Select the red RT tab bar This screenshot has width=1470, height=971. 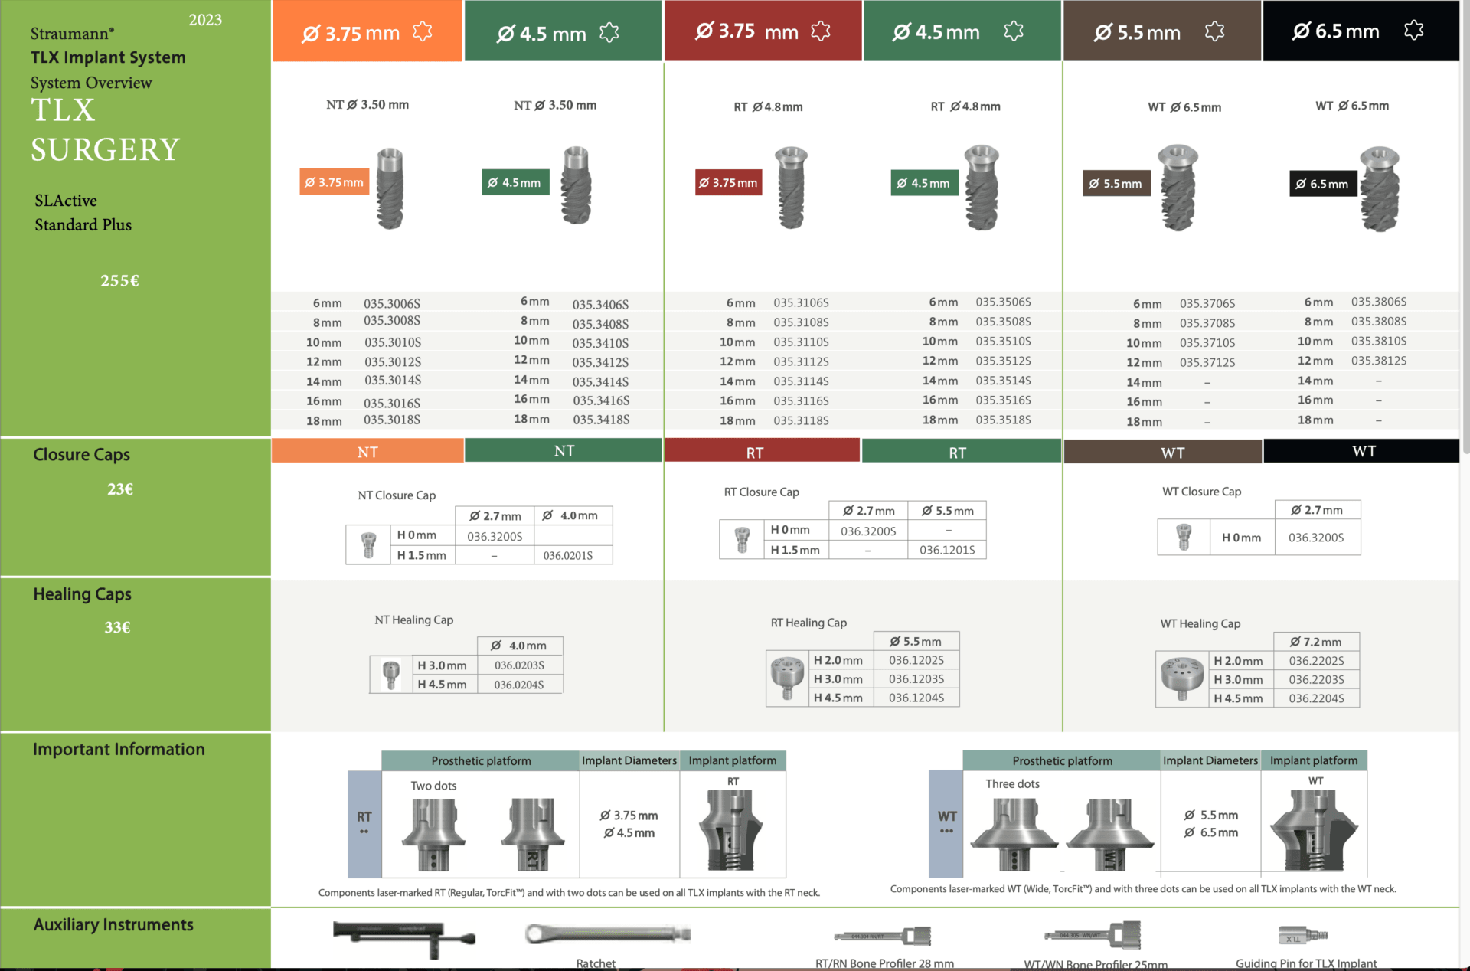coord(762,451)
